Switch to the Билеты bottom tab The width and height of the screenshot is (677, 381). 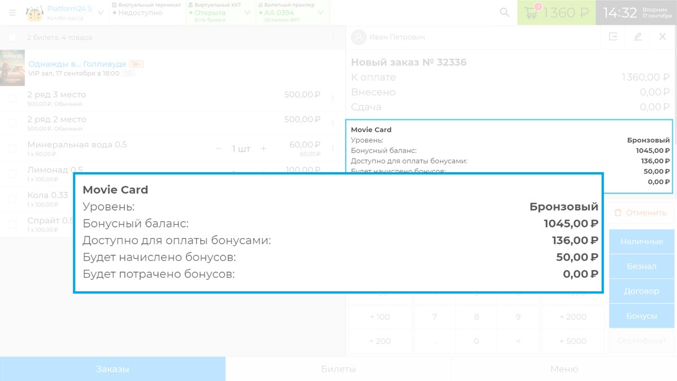338,369
